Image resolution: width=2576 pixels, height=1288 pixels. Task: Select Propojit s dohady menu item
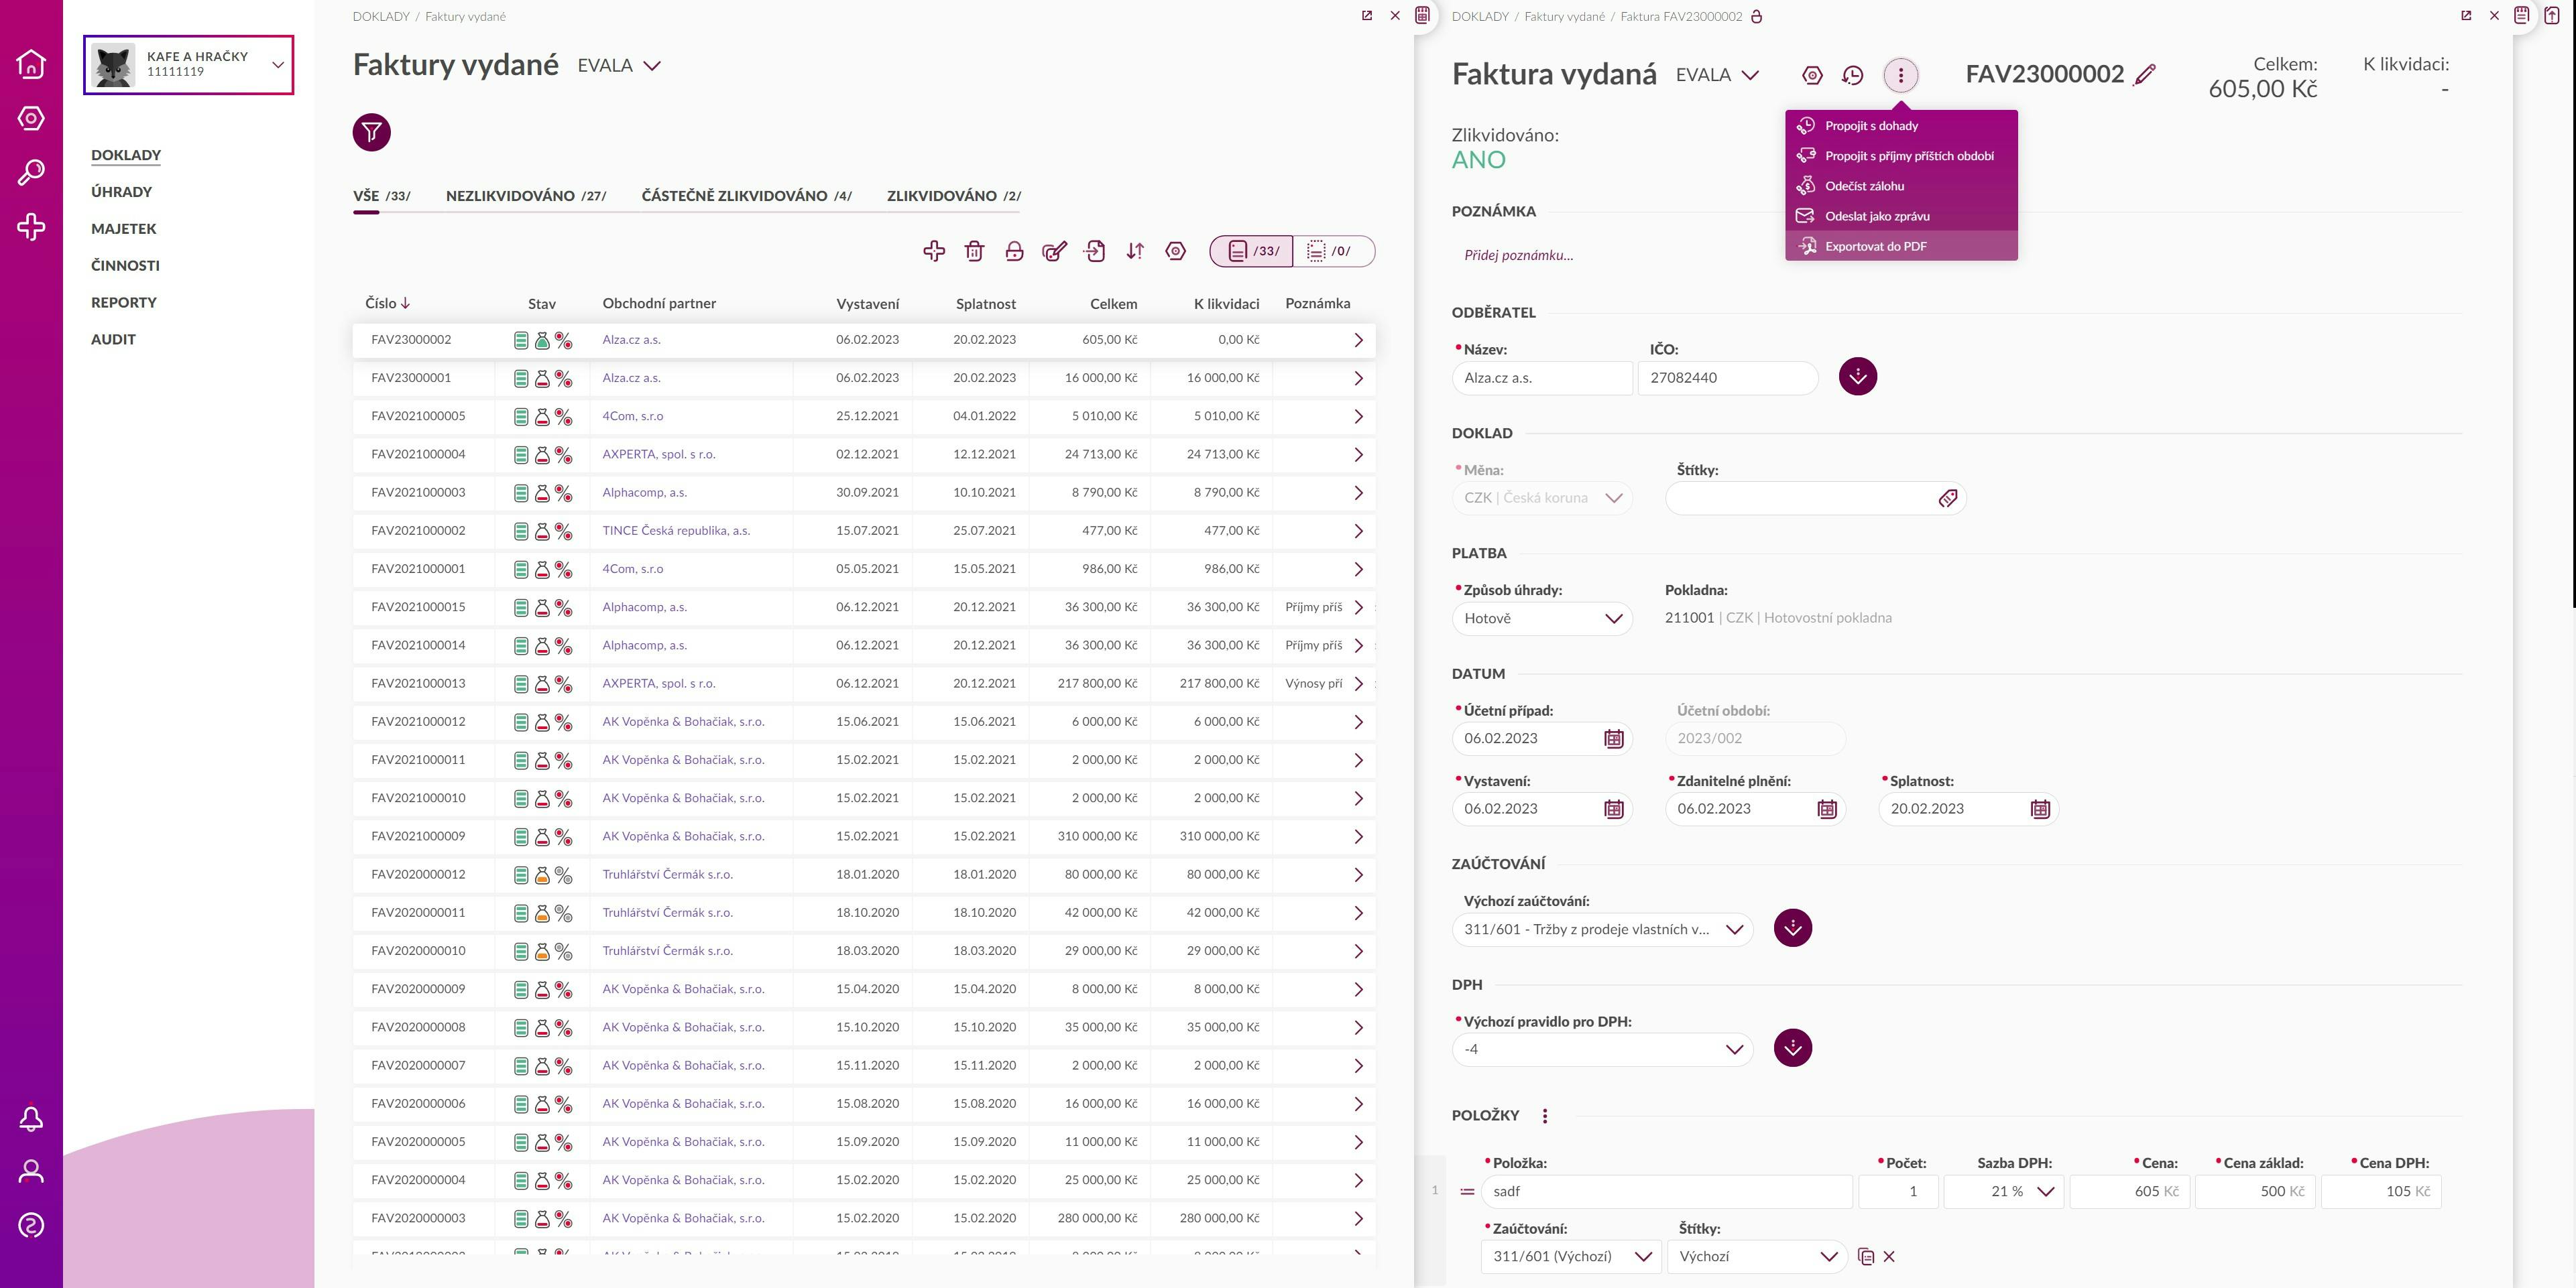1901,126
